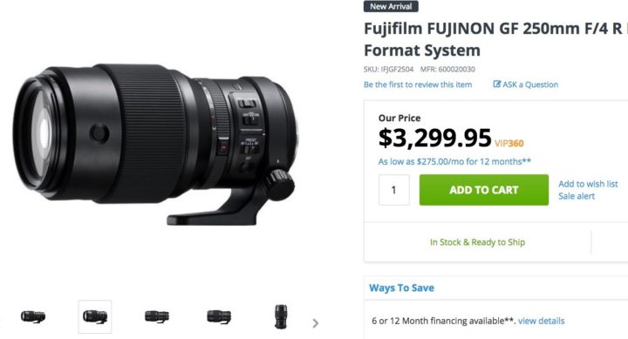The width and height of the screenshot is (628, 339).
Task: Select the highlighted second lens thumbnail
Action: 95,316
